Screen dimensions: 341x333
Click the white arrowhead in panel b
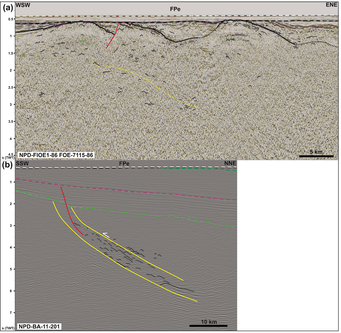coord(106,235)
